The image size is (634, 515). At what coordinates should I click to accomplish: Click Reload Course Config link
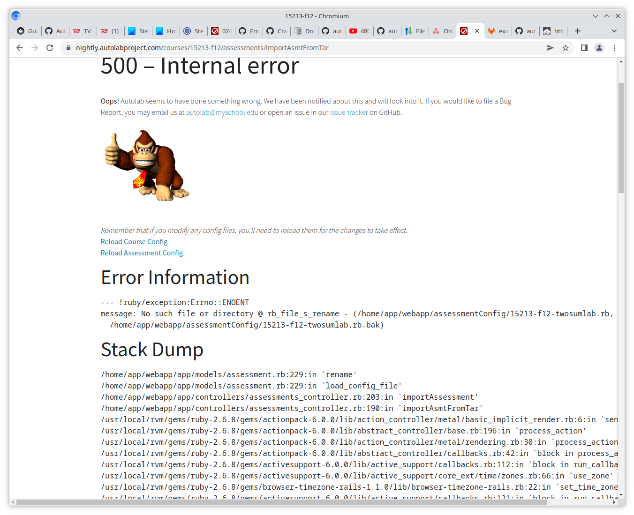tap(134, 242)
